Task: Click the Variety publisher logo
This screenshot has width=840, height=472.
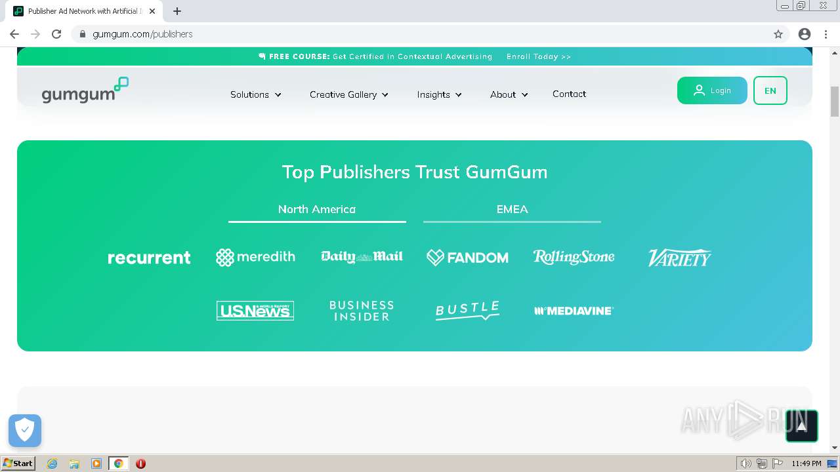Action: [679, 258]
